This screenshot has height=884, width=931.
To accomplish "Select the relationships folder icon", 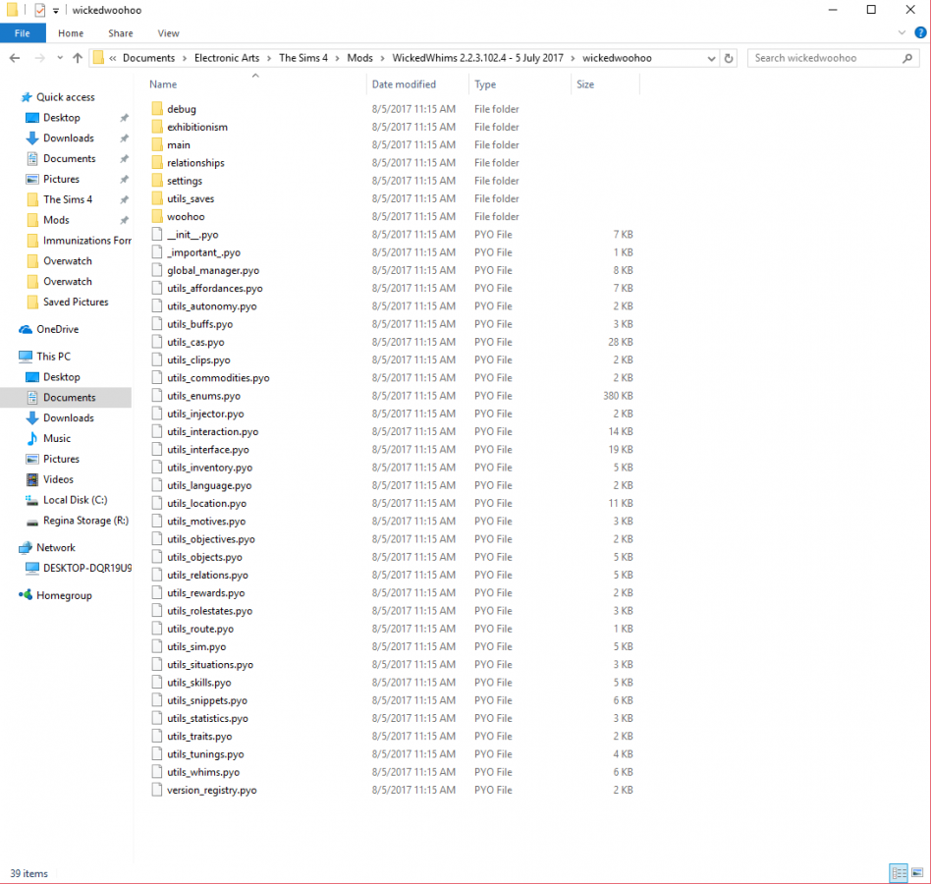I will pyautogui.click(x=157, y=162).
